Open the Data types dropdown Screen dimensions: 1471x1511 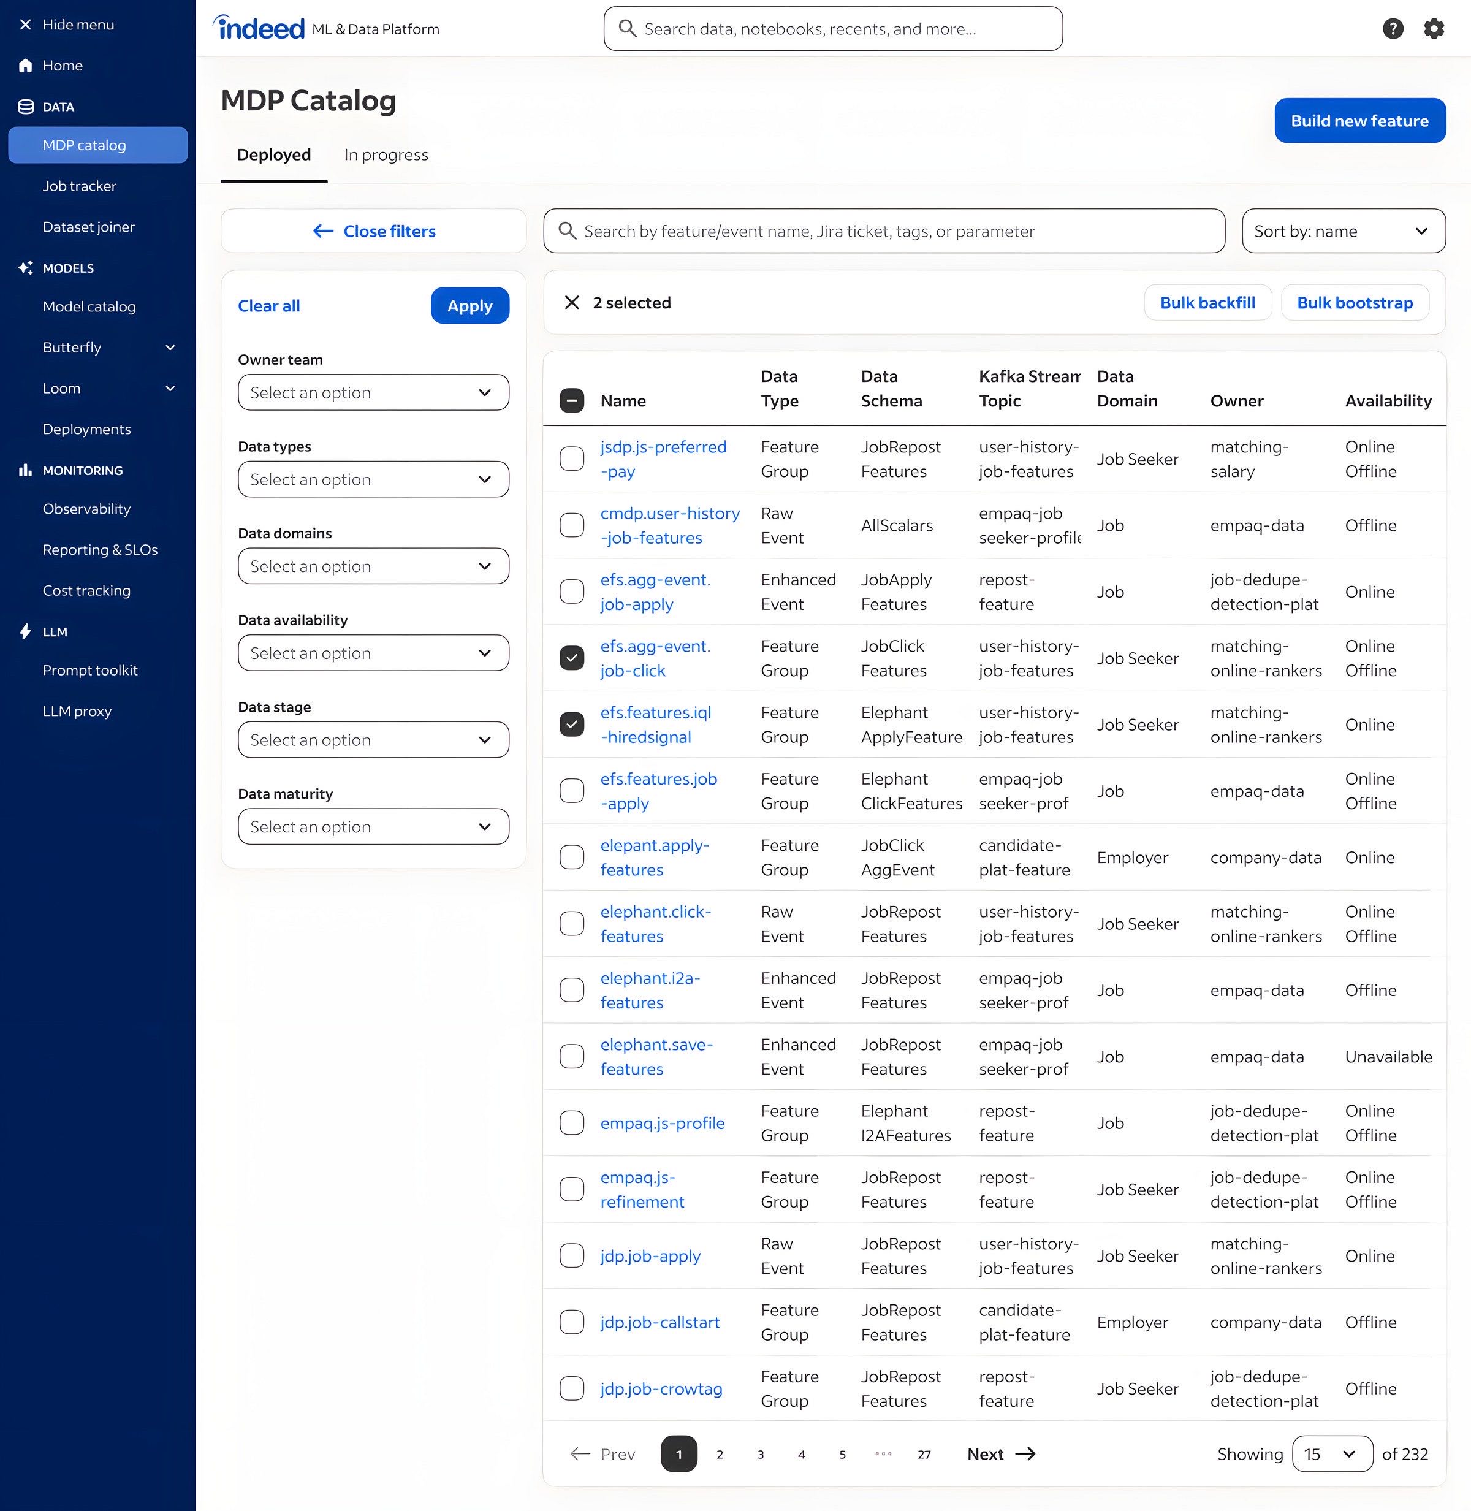point(373,480)
